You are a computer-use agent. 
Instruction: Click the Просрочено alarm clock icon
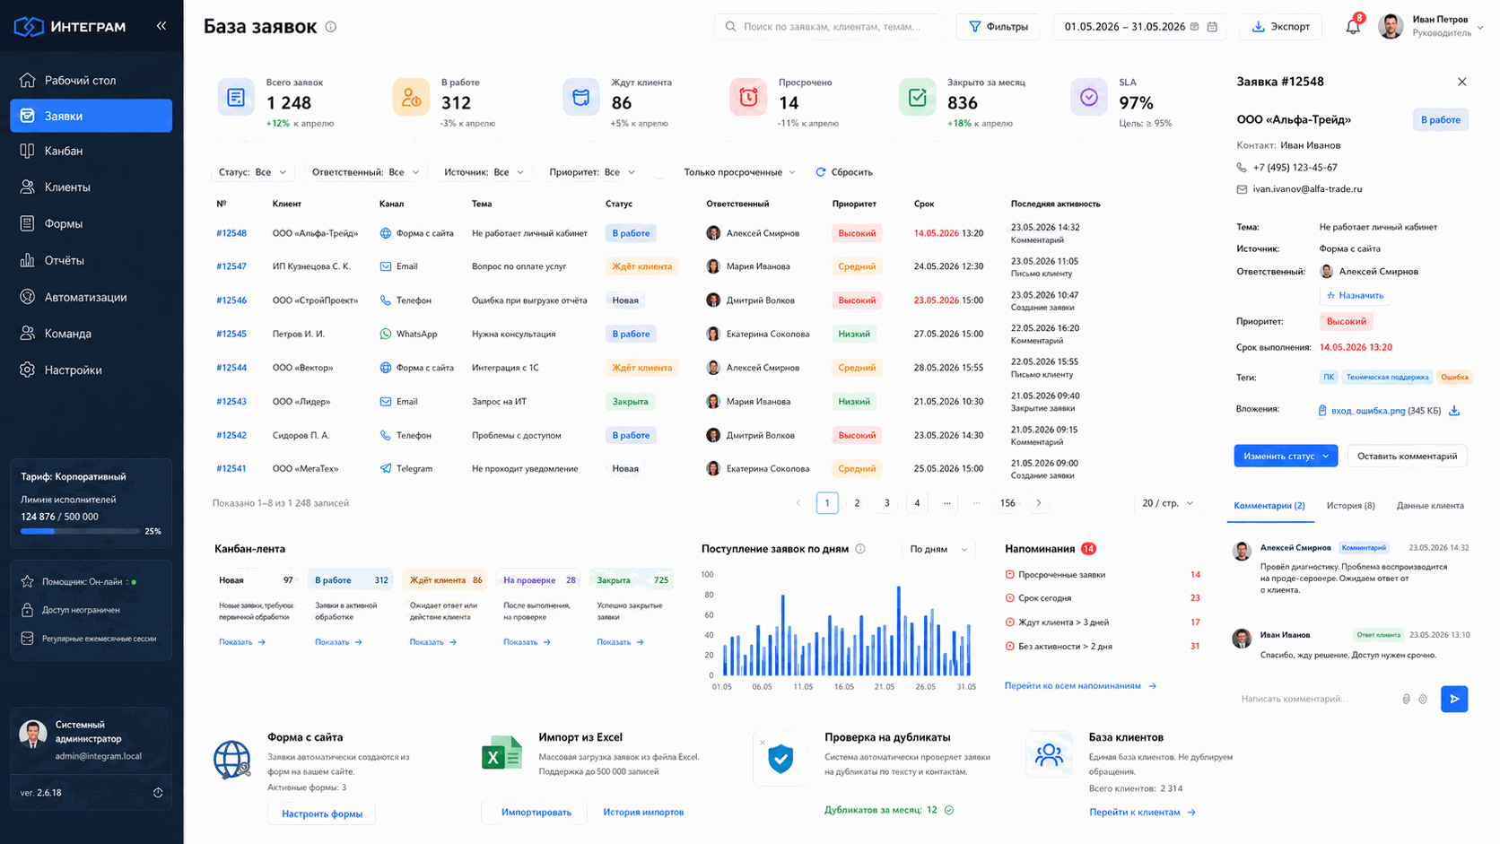click(748, 97)
